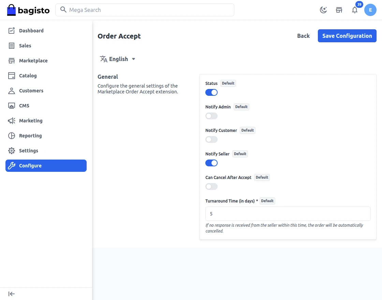This screenshot has height=300, width=382.
Task: Open the Marketplace sidebar menu
Action: click(x=33, y=61)
